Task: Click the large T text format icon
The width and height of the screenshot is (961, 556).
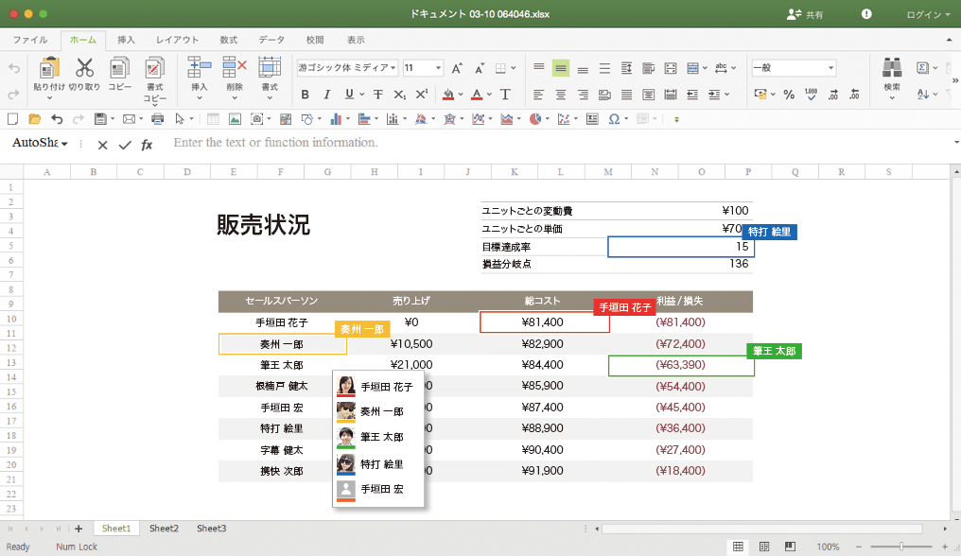Action: [x=505, y=95]
